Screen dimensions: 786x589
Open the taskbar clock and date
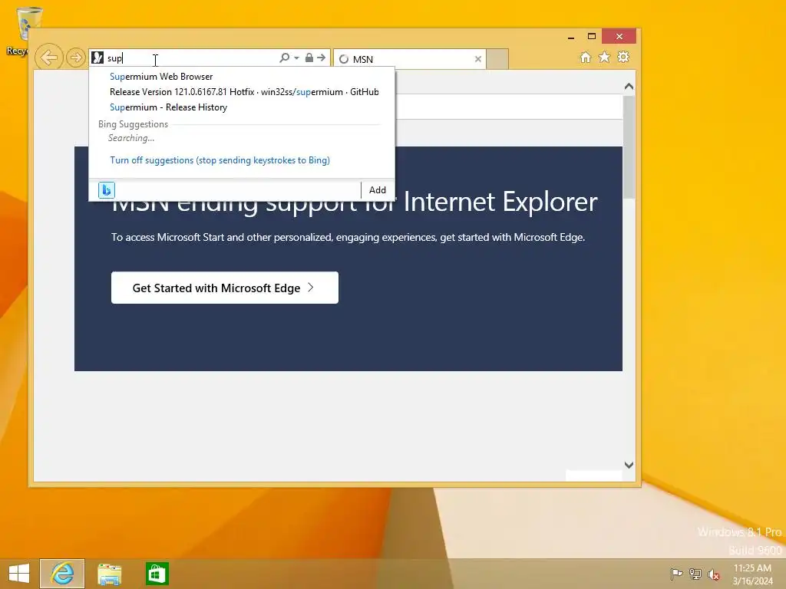752,574
